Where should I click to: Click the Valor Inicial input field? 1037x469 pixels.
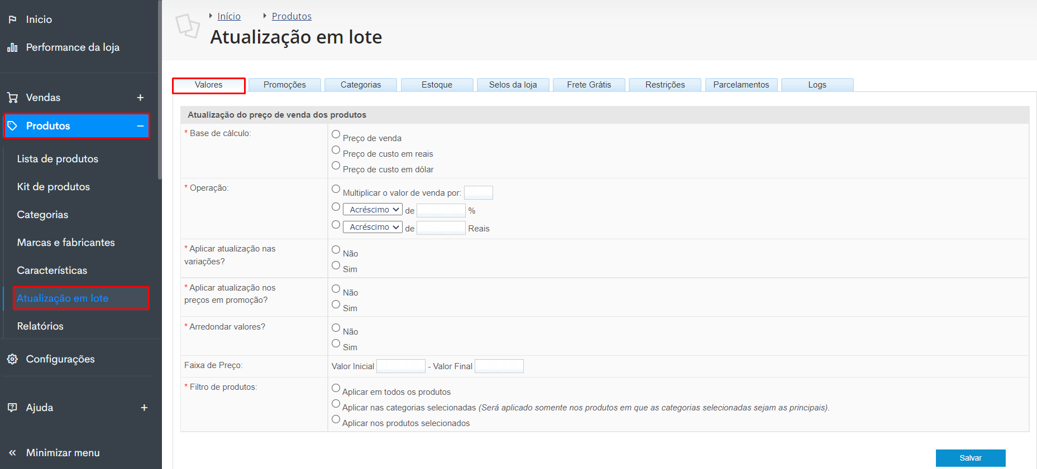(x=401, y=366)
